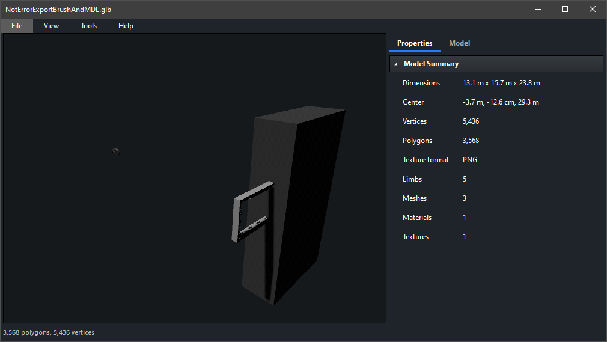The height and width of the screenshot is (342, 607).
Task: Select the Center coordinates value
Action: (x=500, y=102)
